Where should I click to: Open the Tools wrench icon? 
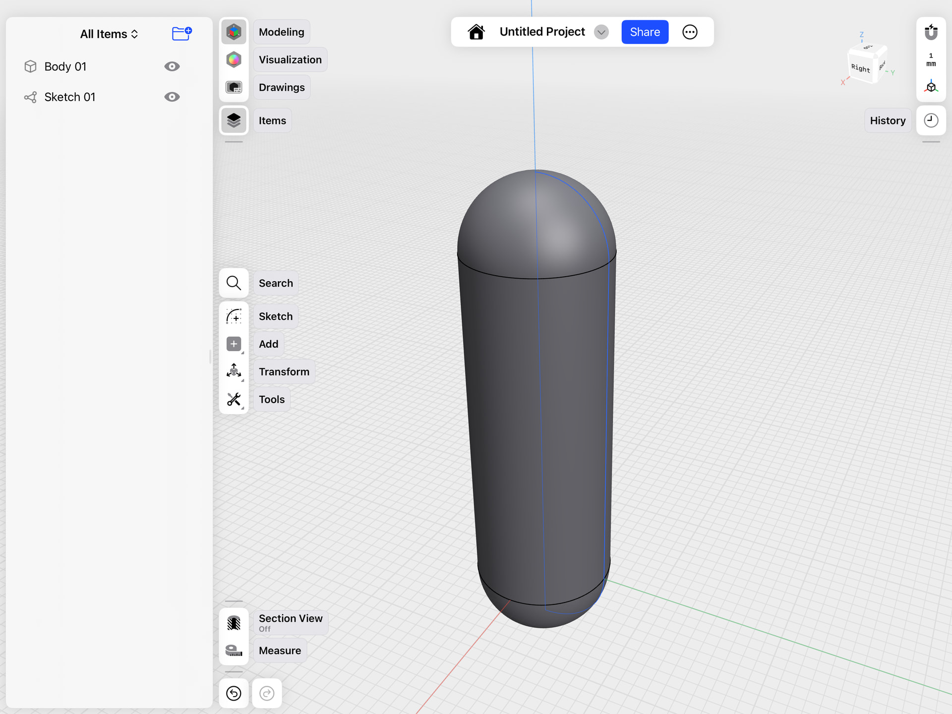tap(234, 399)
